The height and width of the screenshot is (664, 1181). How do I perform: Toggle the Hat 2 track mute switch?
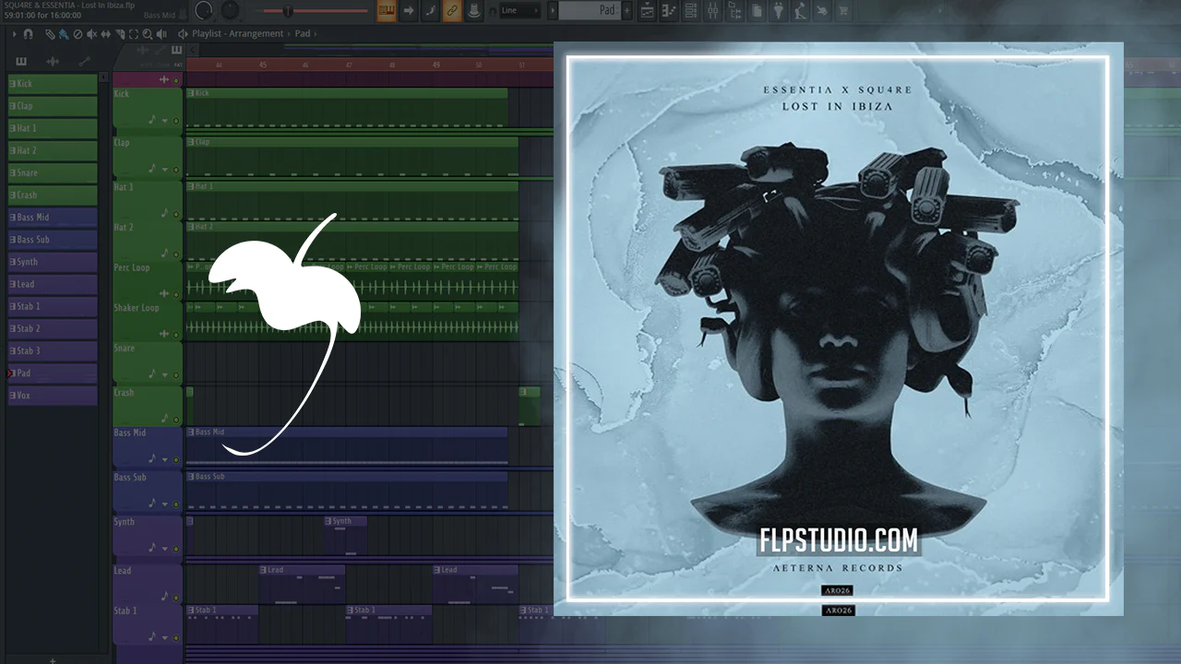click(x=176, y=253)
